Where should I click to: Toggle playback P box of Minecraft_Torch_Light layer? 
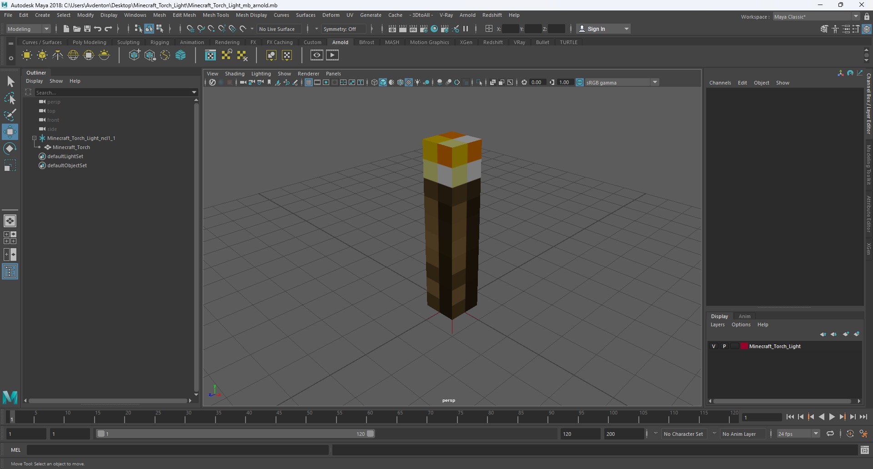click(724, 346)
